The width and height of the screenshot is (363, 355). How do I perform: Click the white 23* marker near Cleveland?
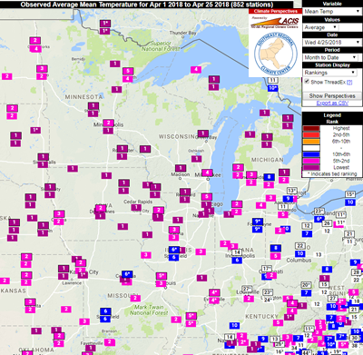(x=319, y=211)
